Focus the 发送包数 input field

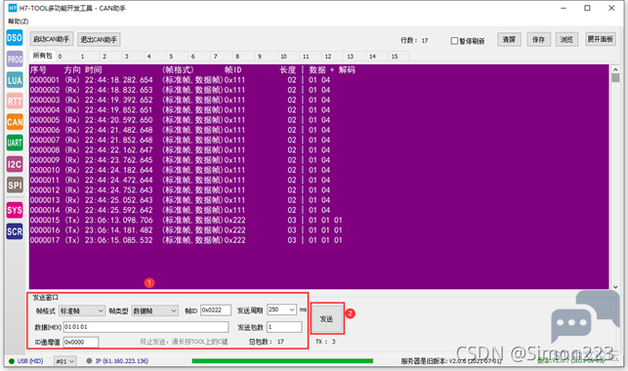tap(284, 327)
